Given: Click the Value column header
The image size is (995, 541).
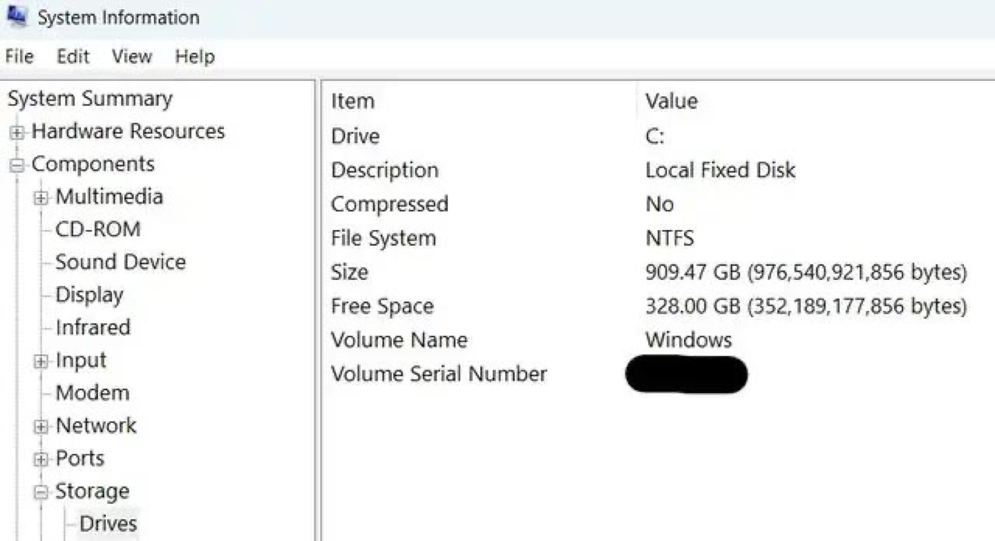Looking at the screenshot, I should point(671,102).
